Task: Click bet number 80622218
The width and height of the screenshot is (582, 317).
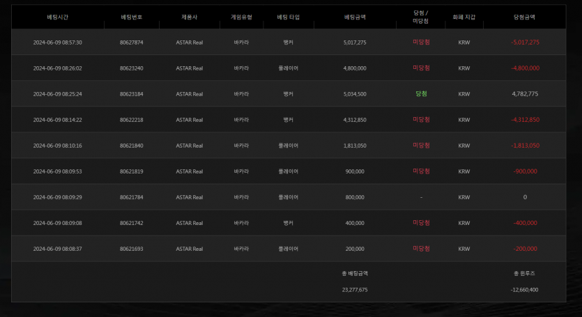Action: tap(132, 120)
